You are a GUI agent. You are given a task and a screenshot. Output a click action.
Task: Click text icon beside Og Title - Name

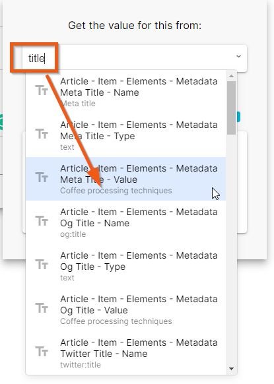(x=42, y=220)
